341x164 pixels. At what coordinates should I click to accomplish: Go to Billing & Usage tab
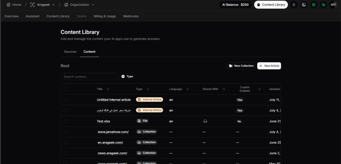[x=104, y=16]
